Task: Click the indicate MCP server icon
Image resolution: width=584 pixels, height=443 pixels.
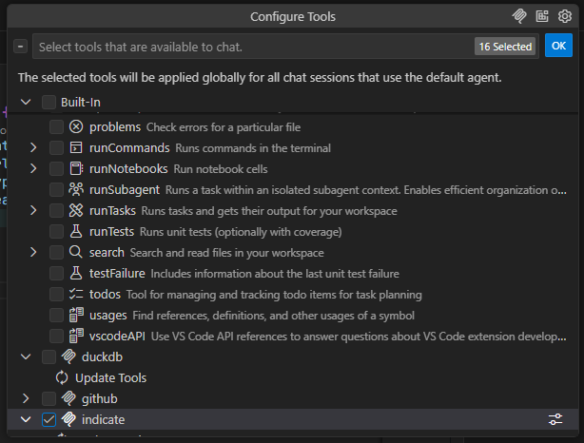Action: click(68, 419)
